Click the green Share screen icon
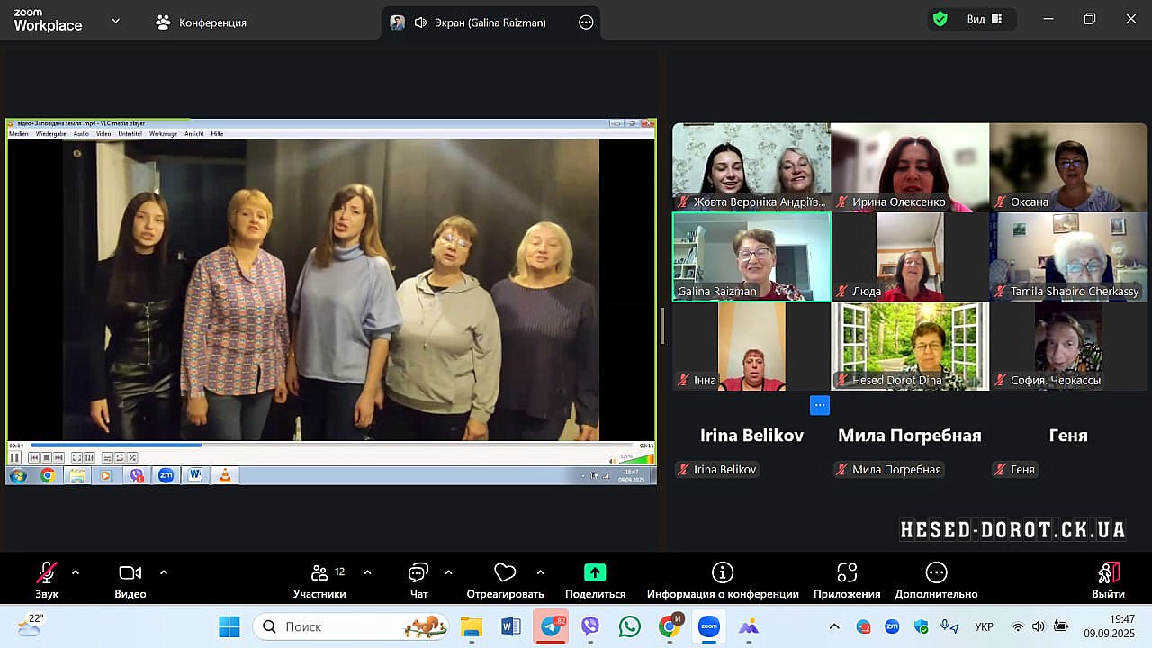 coord(595,573)
